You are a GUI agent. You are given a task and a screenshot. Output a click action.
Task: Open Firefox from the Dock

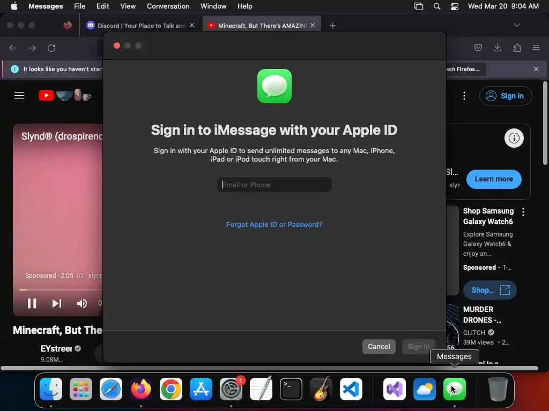point(141,389)
